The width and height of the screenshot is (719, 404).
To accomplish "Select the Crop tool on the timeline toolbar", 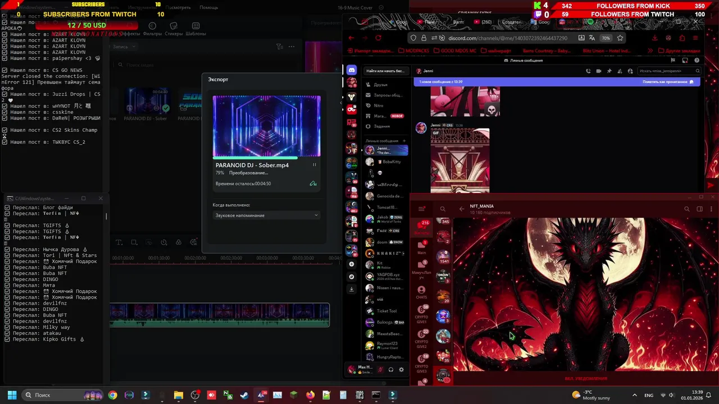I will [134, 242].
